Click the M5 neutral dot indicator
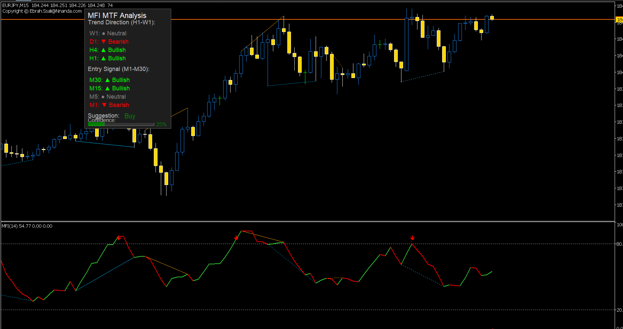This screenshot has width=623, height=329. coord(103,97)
